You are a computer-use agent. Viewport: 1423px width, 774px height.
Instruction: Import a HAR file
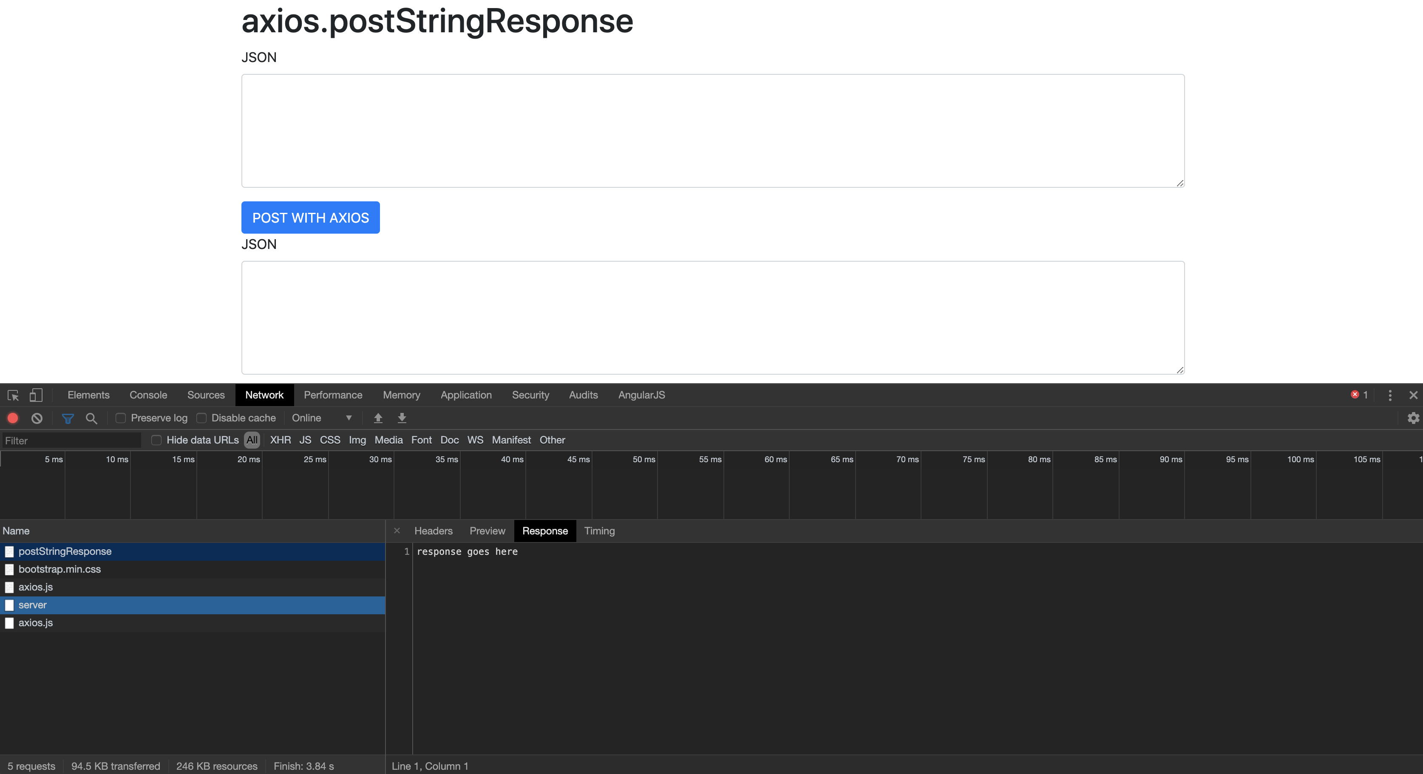click(x=378, y=418)
